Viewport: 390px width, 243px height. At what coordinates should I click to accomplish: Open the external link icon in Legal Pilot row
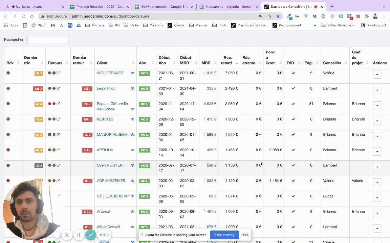pyautogui.click(x=58, y=88)
